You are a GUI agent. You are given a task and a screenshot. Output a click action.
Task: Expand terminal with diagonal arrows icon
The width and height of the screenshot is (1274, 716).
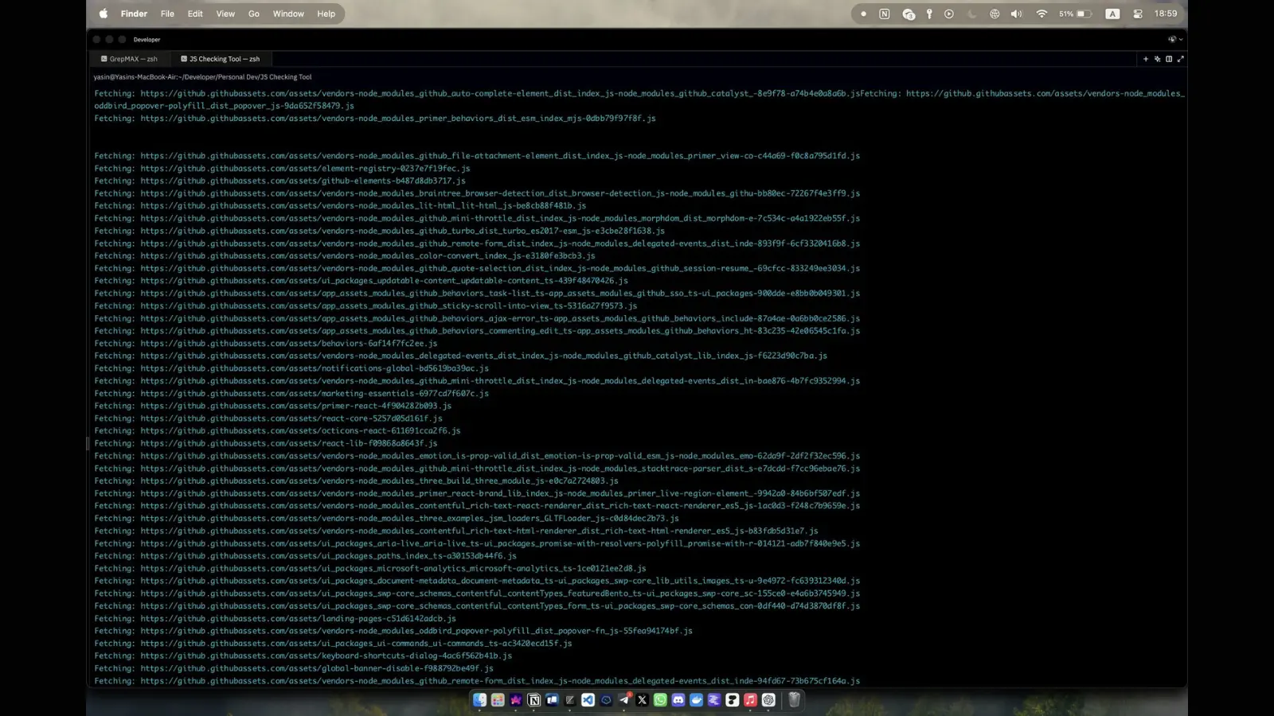[1181, 59]
